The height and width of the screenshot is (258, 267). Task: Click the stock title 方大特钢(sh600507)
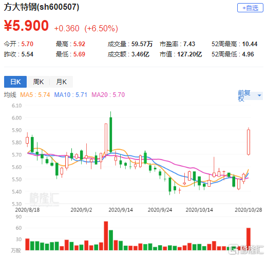[42, 7]
